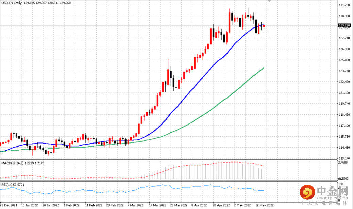Click the RSI scale value 100
Screen dimensions: 353x209
coord(341,184)
